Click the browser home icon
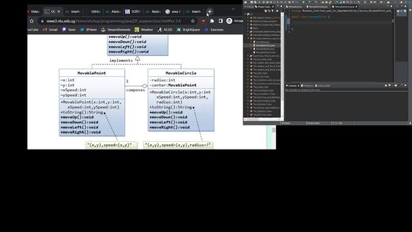412x232 pixels. point(32,21)
